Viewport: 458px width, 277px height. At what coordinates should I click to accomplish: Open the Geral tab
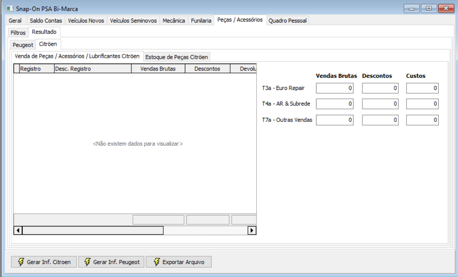point(15,21)
